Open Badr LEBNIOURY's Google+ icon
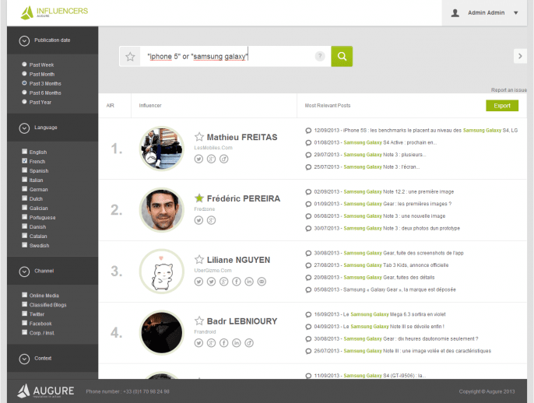This screenshot has width=534, height=403. (211, 343)
